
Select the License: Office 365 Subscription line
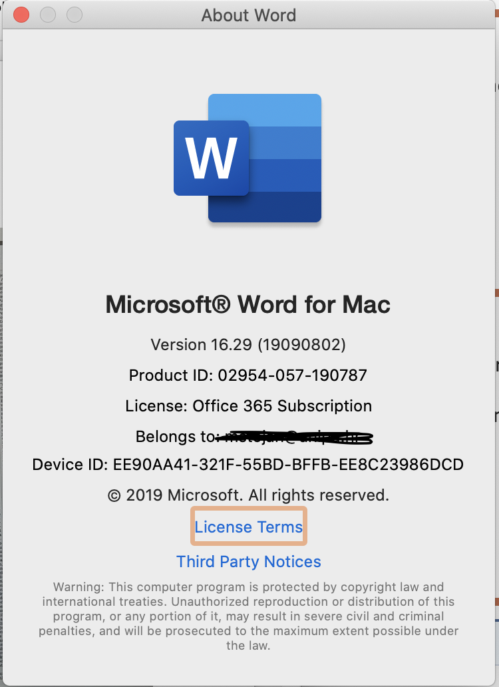coord(249,406)
